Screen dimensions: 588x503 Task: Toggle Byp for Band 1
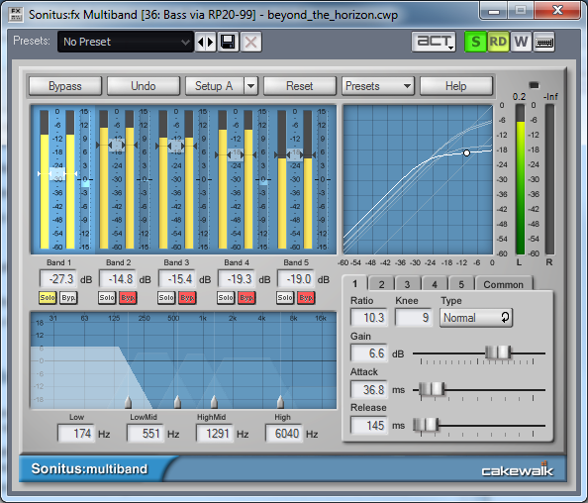(68, 297)
